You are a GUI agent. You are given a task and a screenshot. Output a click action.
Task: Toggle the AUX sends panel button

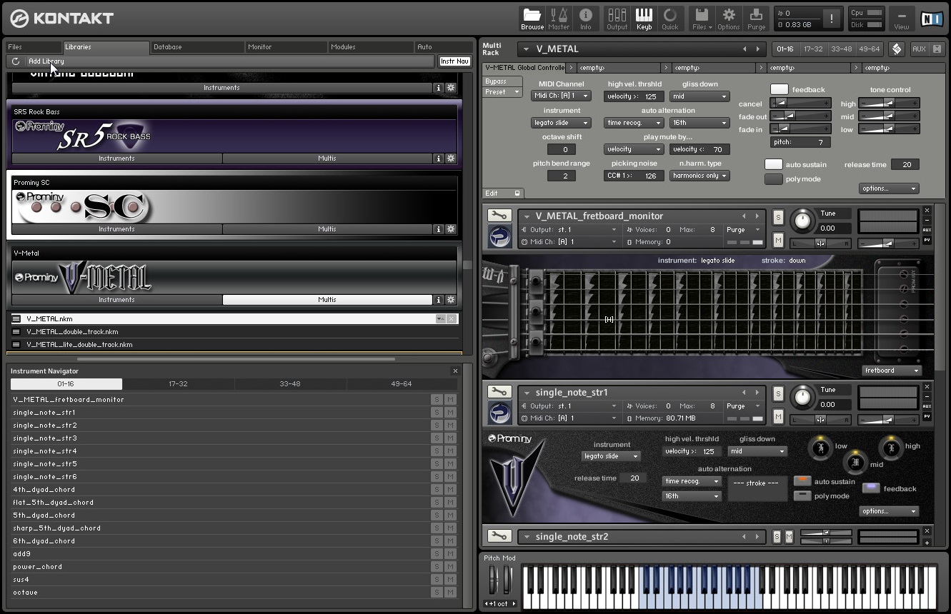919,49
